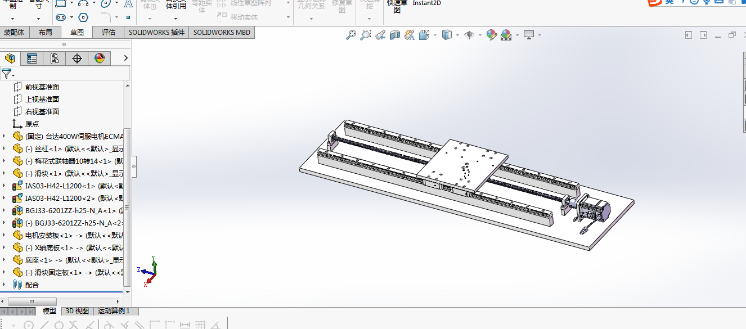This screenshot has width=746, height=329.
Task: Collapse the left panel using side handle
Action: [x=134, y=166]
